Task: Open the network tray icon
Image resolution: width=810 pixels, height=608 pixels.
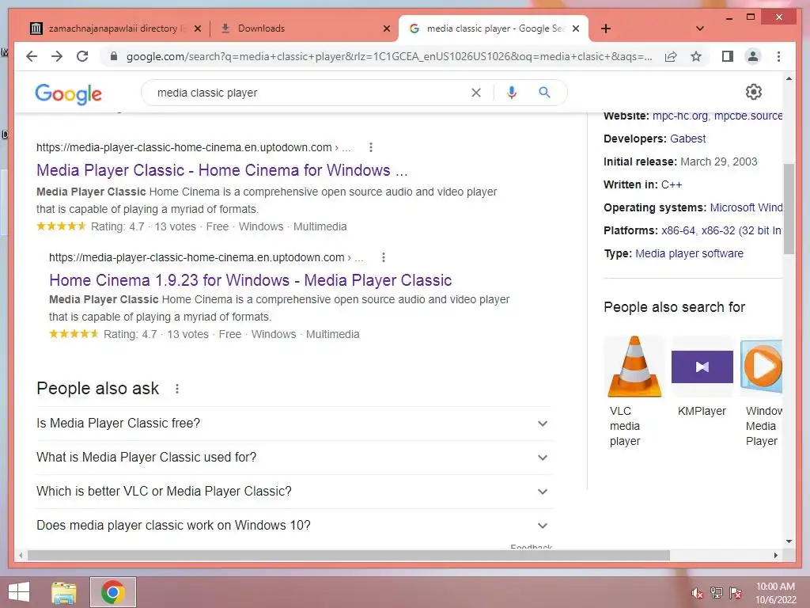Action: (717, 593)
